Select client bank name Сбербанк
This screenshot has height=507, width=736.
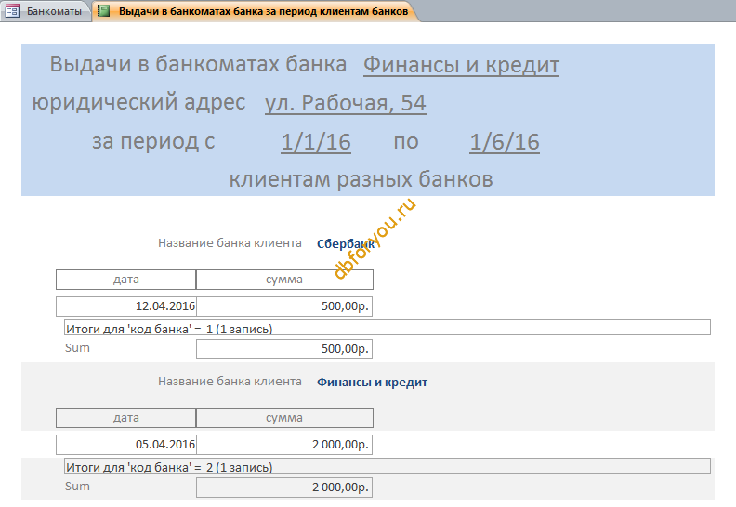[x=346, y=243]
